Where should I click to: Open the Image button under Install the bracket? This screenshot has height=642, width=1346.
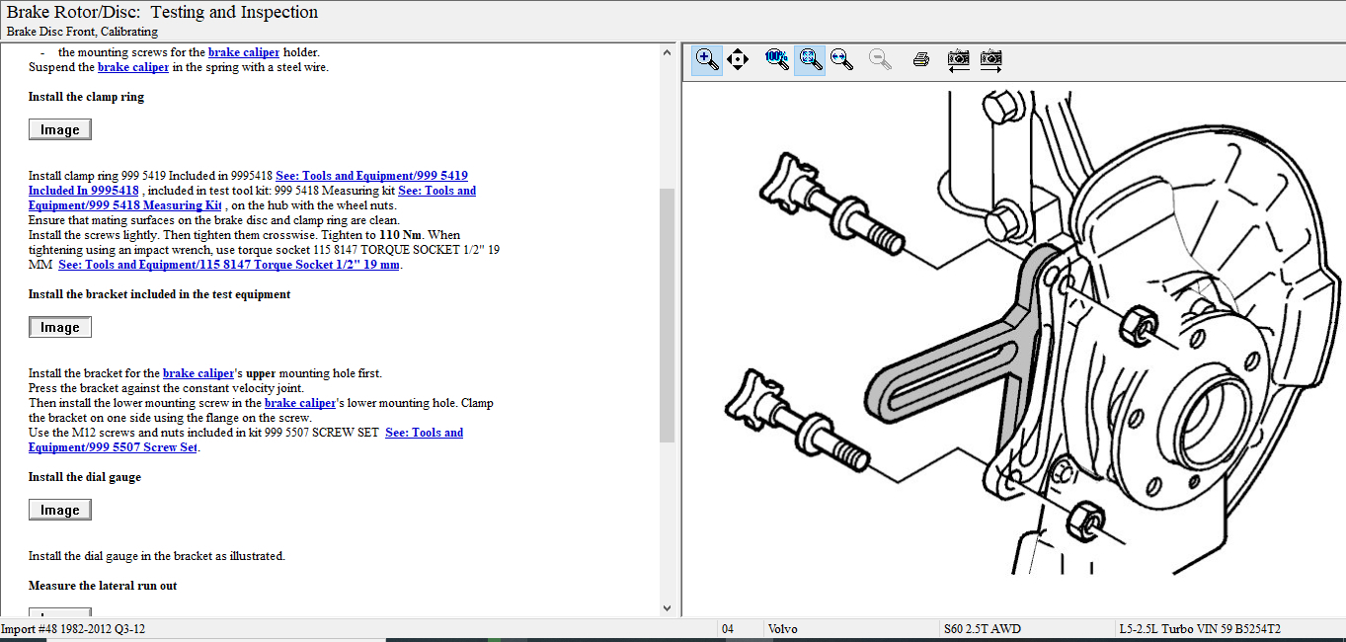click(x=60, y=327)
